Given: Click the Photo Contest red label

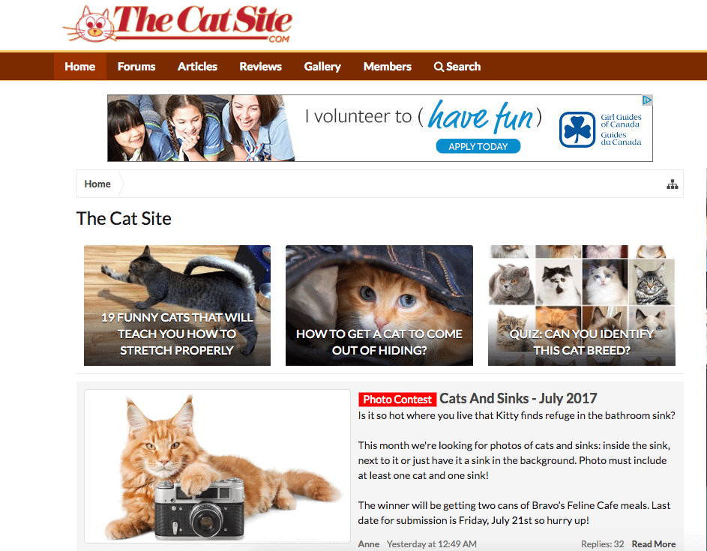Looking at the screenshot, I should tap(397, 400).
